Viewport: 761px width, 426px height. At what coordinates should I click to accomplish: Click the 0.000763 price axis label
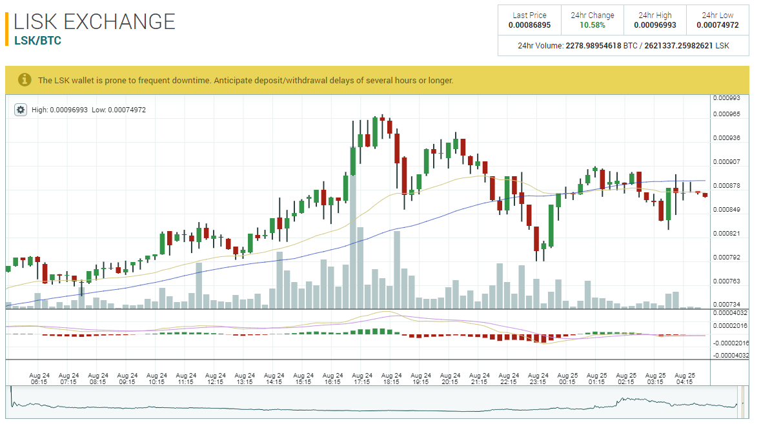[x=727, y=281]
